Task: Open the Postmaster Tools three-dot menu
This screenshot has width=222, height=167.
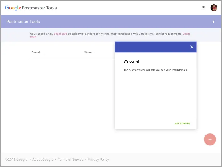Action: 213,22
